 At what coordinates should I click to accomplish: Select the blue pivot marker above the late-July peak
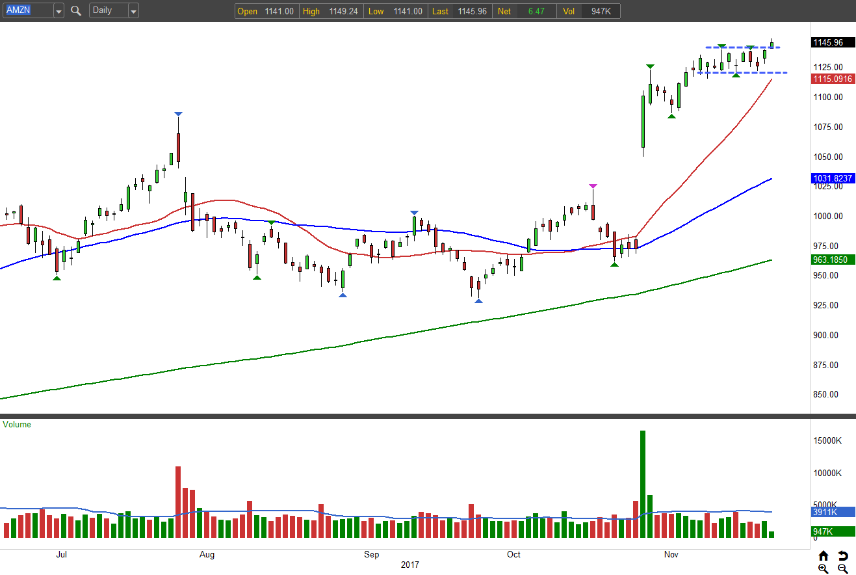[x=178, y=114]
